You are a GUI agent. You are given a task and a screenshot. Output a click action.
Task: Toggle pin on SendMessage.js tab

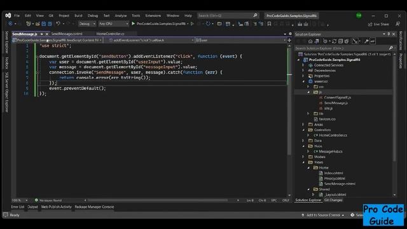[41, 34]
